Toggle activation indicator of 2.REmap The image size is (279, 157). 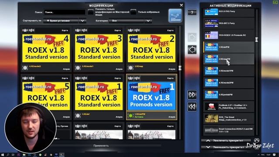click(x=130, y=68)
